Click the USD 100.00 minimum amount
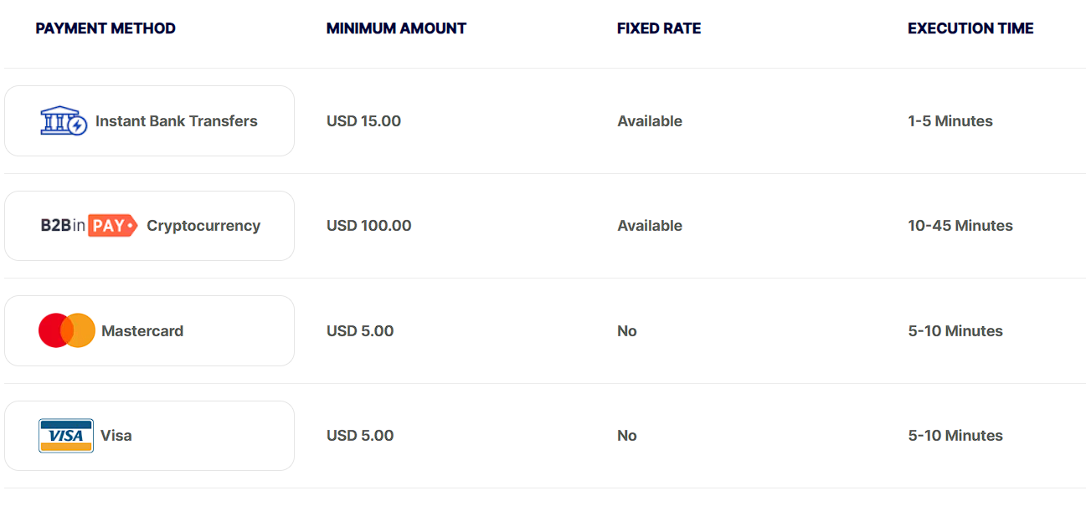Image resolution: width=1086 pixels, height=506 pixels. (368, 226)
